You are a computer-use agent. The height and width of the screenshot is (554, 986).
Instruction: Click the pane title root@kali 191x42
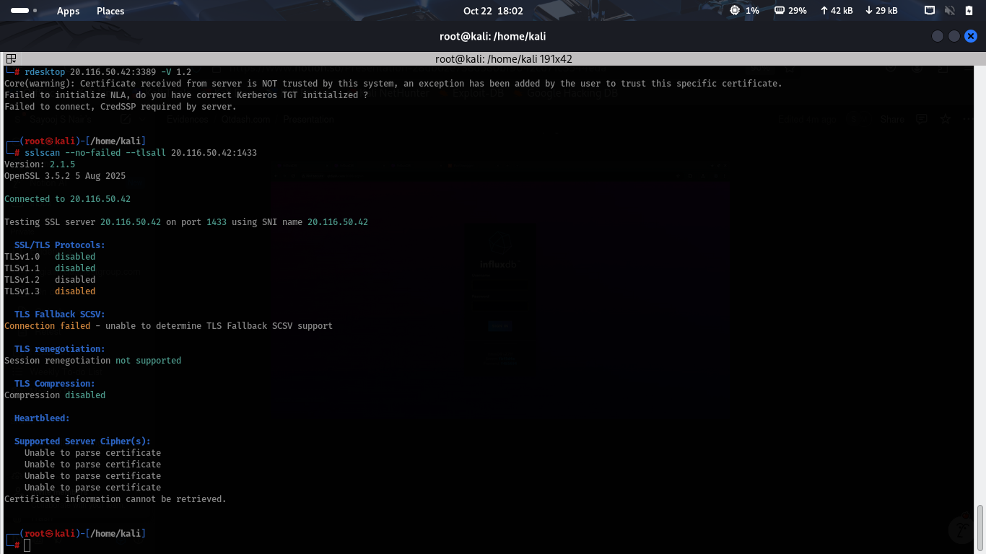[x=504, y=59]
